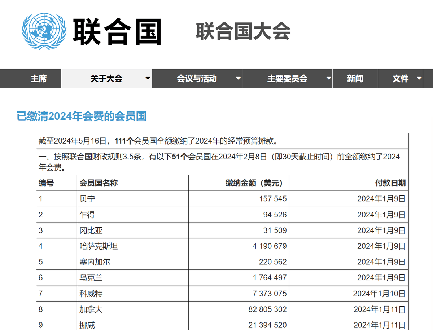This screenshot has height=330, width=433.
Task: Select the 新闻 menu item
Action: 355,79
